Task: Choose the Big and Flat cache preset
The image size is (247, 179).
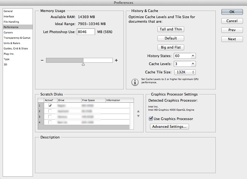Action: 171,47
